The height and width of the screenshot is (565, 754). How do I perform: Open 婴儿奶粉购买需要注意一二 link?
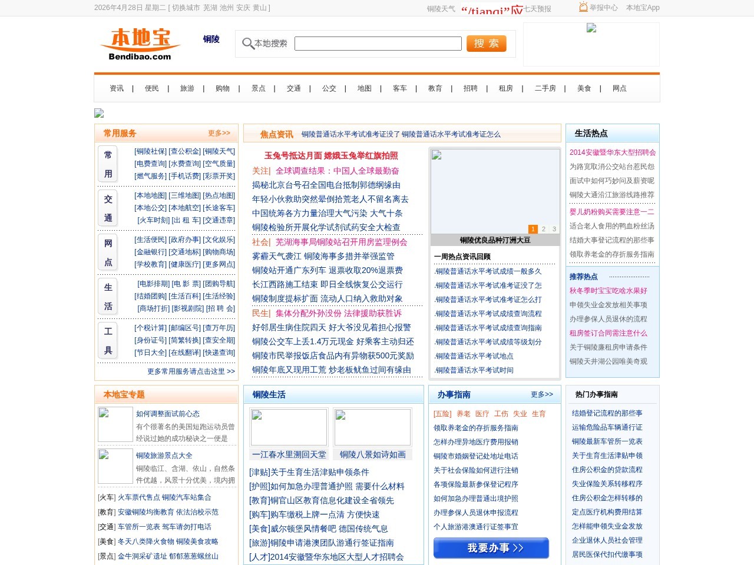(x=612, y=212)
